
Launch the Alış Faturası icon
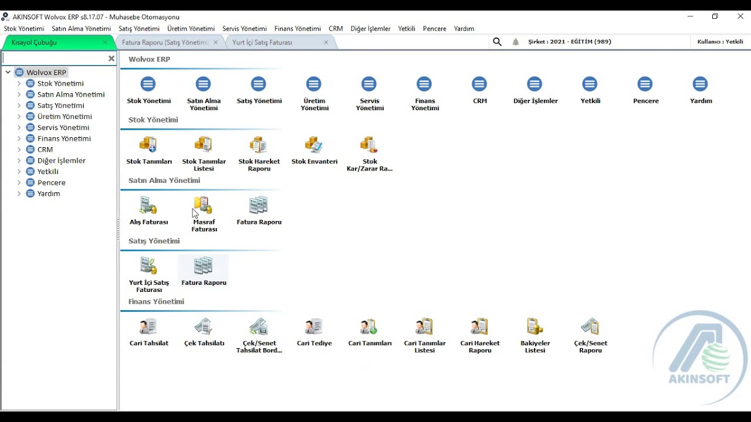[x=148, y=206]
